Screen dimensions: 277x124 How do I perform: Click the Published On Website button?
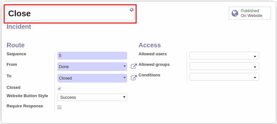coord(250,13)
